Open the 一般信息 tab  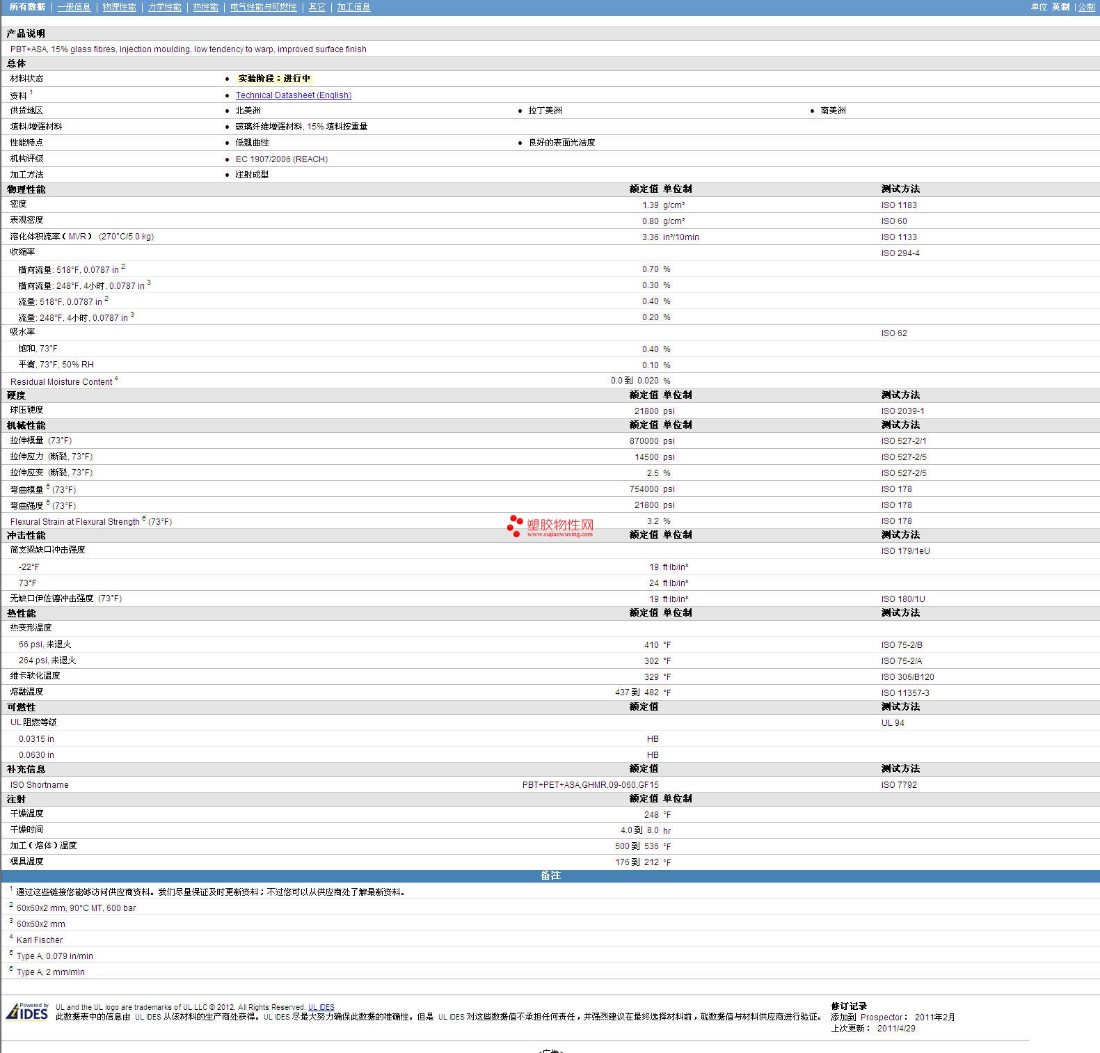(x=74, y=7)
